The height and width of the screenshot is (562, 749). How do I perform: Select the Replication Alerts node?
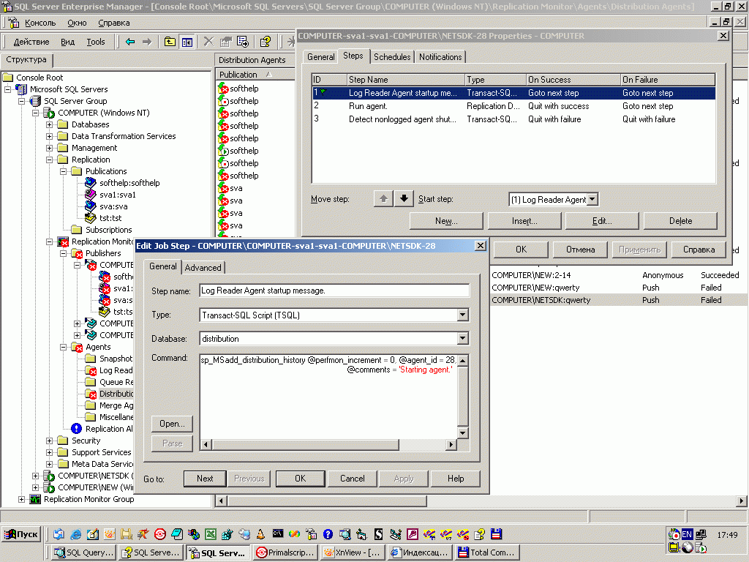tap(108, 429)
